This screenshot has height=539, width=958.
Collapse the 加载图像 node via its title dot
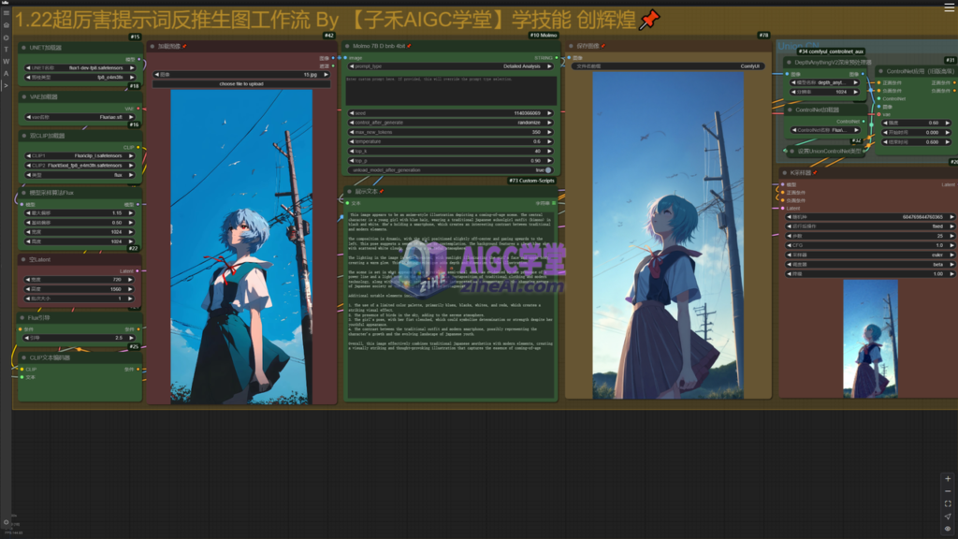click(152, 46)
